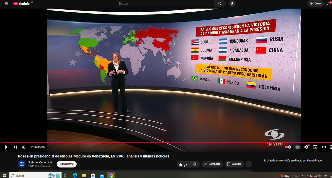Click the '6,78 M de suscriptores' text
Viewport: 332px width, 178px height.
point(39,166)
